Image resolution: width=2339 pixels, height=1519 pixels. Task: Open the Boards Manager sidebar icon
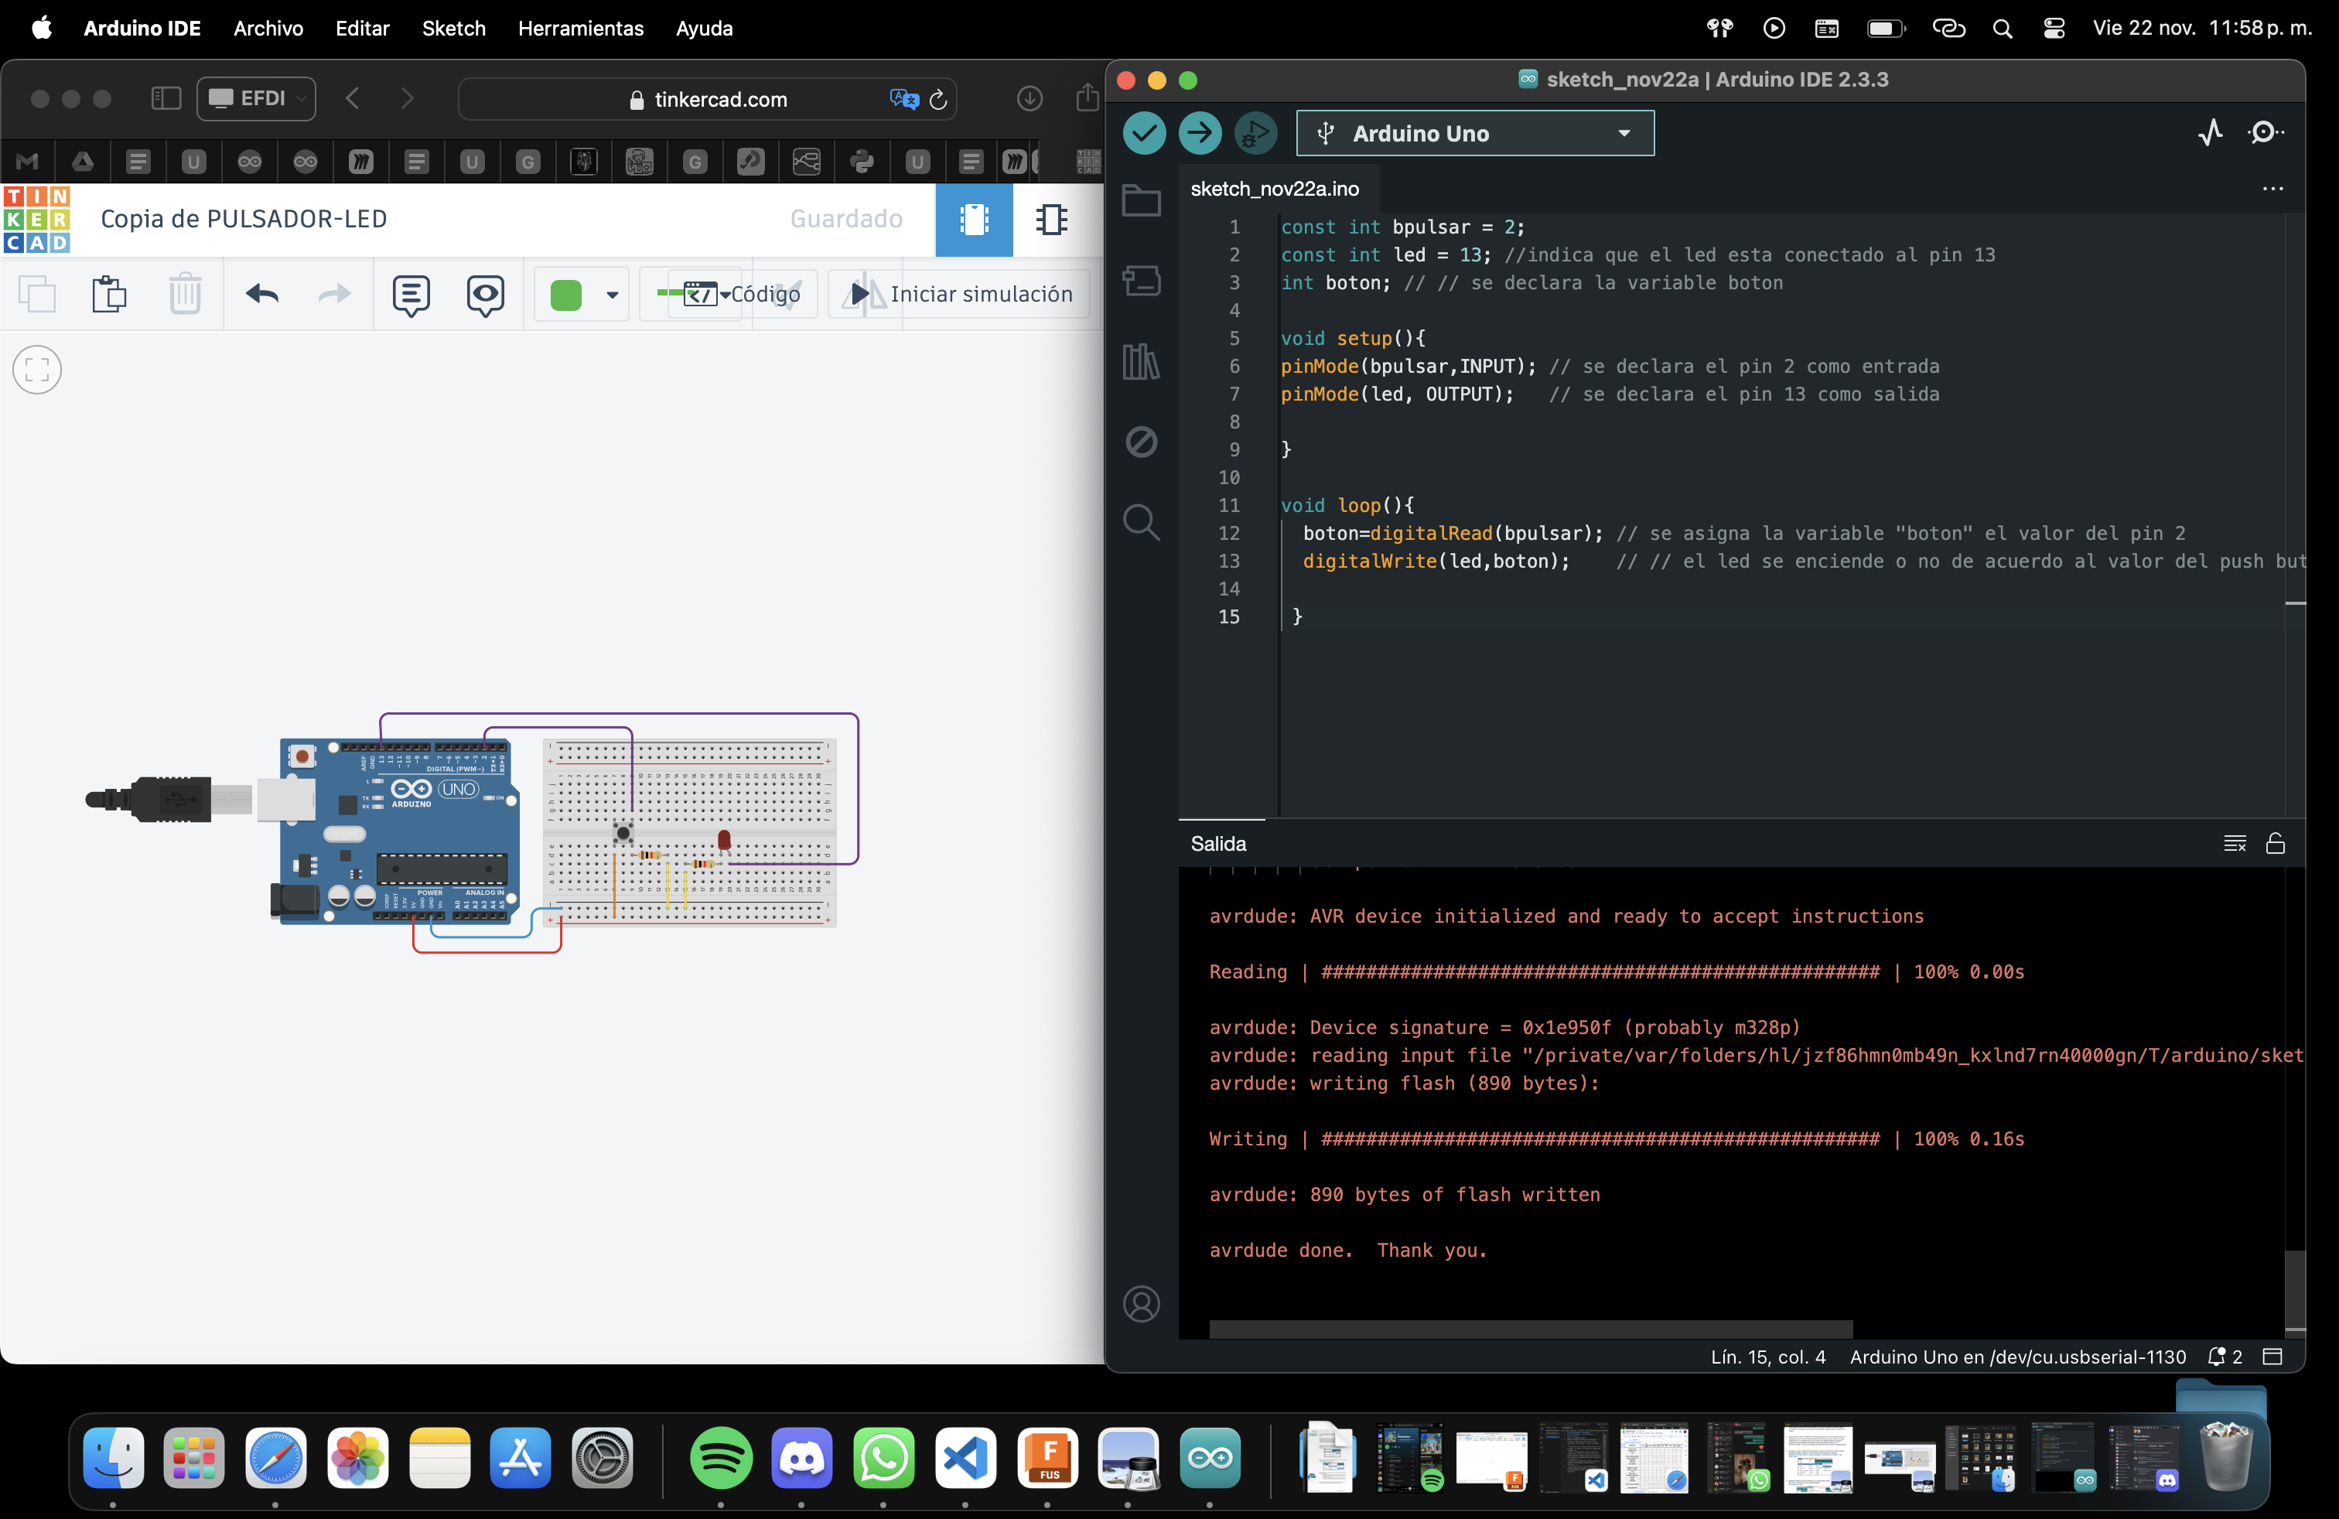pos(1141,281)
